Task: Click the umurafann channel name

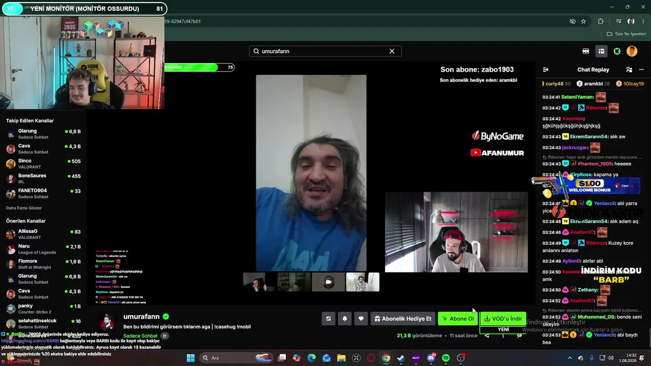Action: [x=141, y=317]
